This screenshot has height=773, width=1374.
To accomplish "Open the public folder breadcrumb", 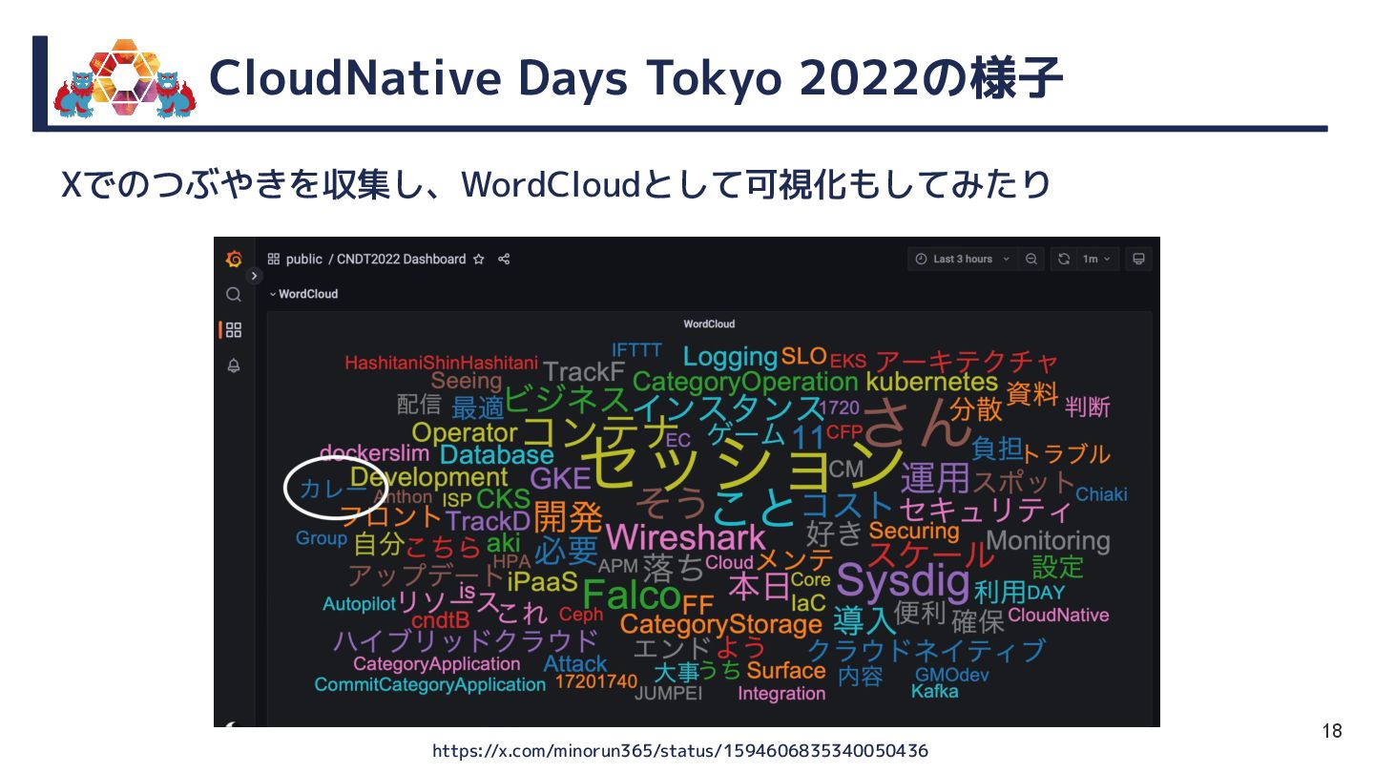I will pos(304,259).
